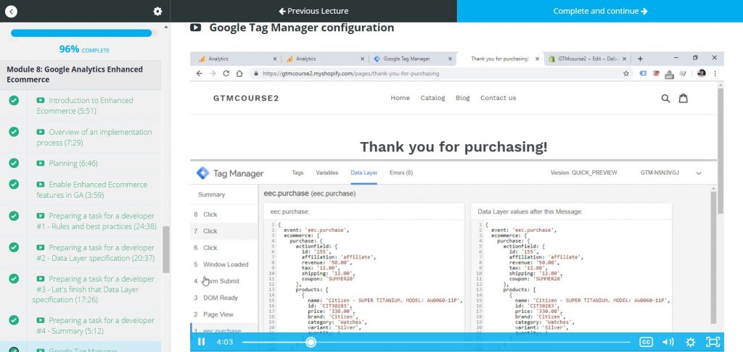Screen dimensions: 743x352
Task: Click checkmark beside Enable Enhanced Ecommerce lecture
Action: coord(15,184)
